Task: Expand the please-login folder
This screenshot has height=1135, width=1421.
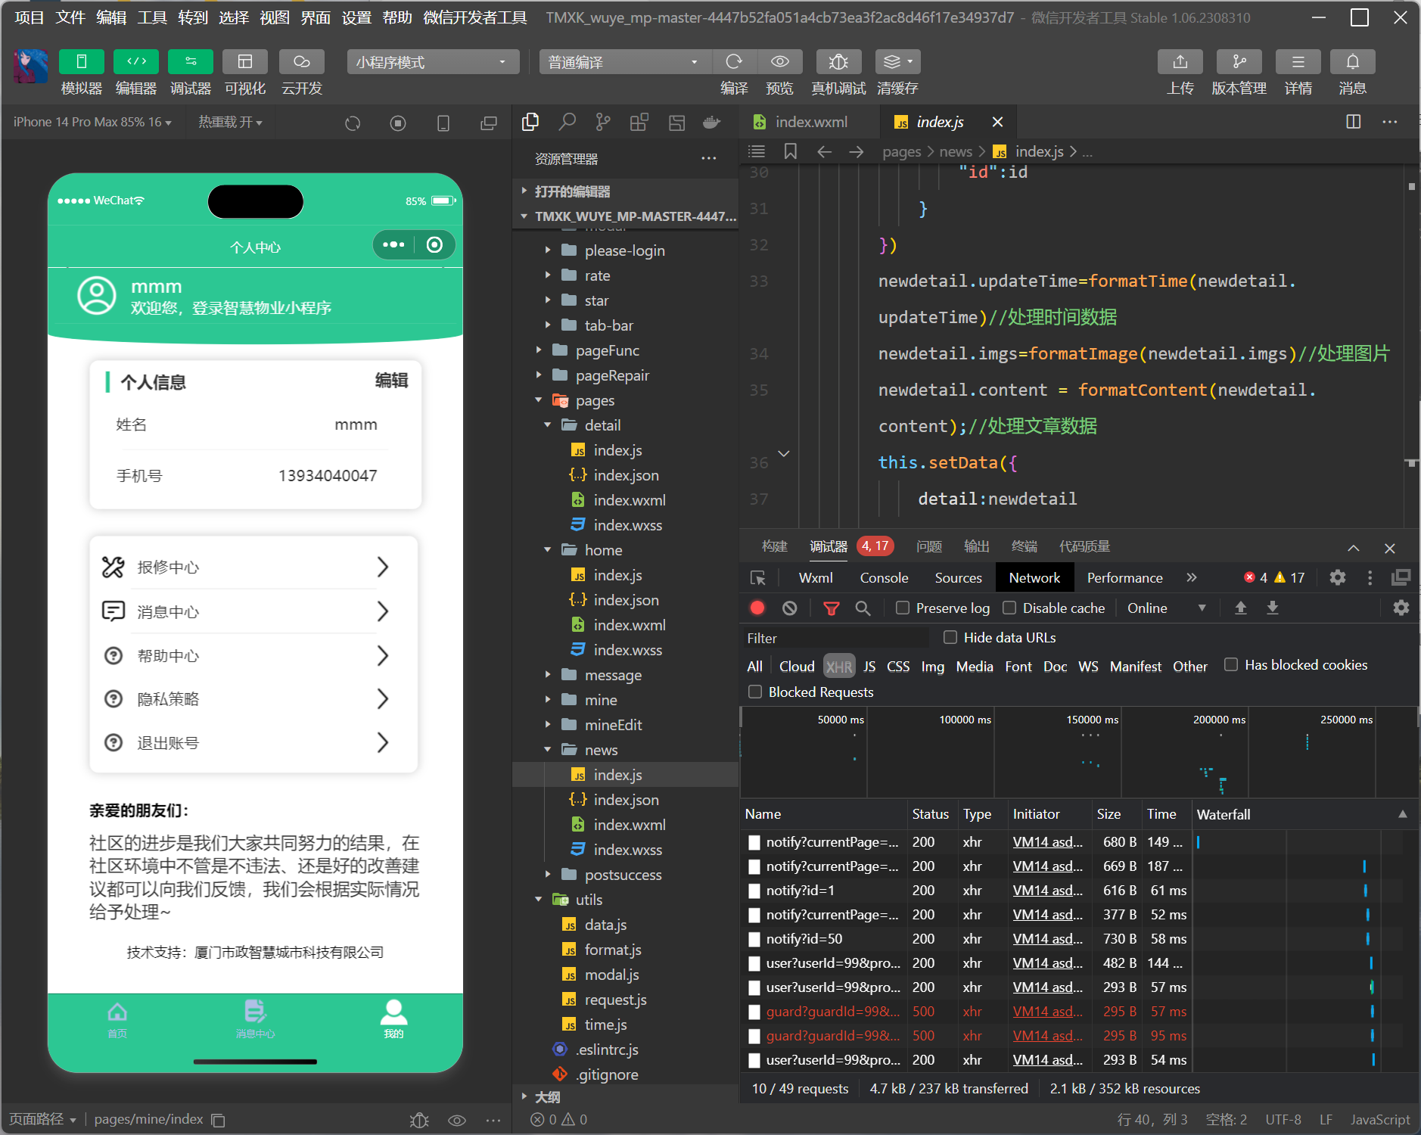Action: point(625,250)
